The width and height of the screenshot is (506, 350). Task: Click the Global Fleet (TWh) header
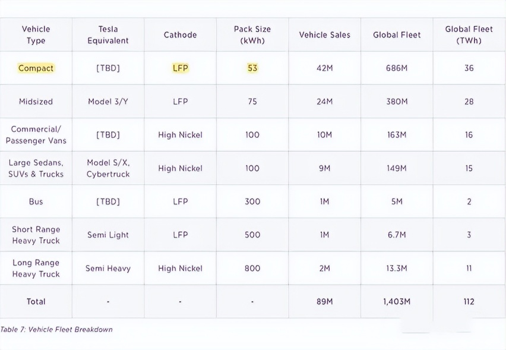pyautogui.click(x=469, y=35)
